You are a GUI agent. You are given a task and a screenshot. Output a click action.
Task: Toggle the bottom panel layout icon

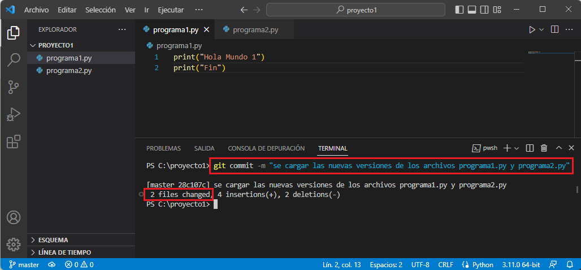(472, 10)
